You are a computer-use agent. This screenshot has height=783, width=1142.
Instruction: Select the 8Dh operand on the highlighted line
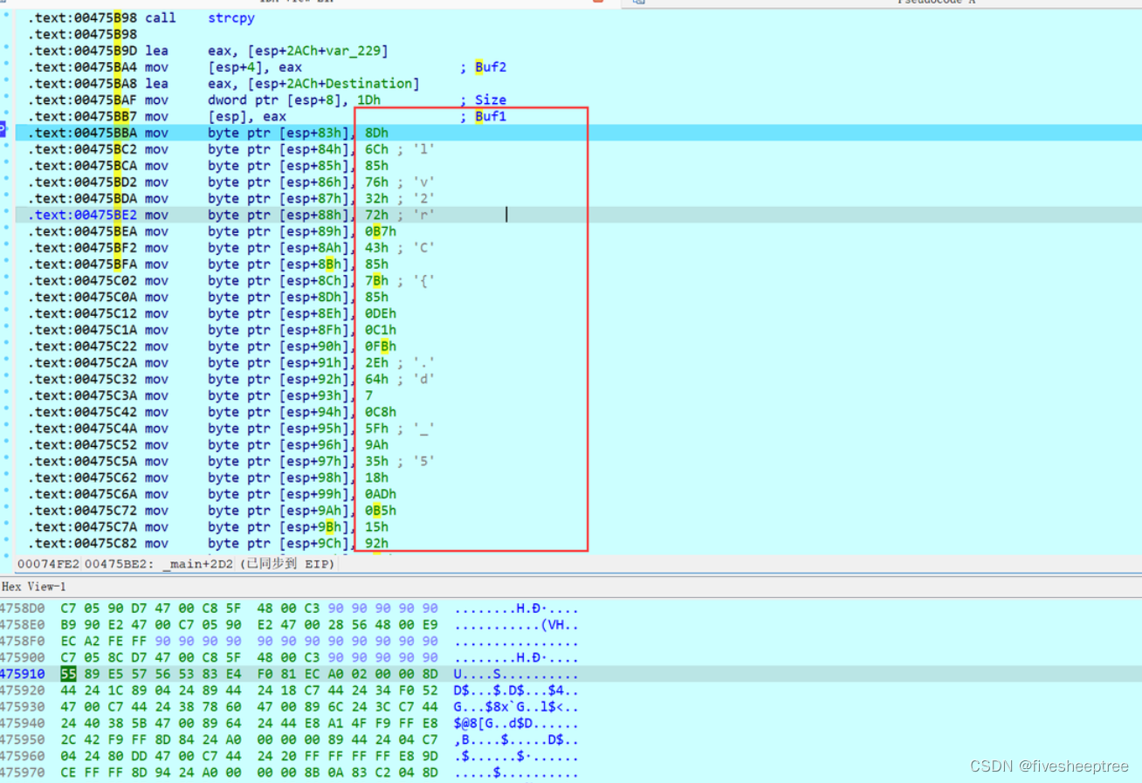click(x=375, y=133)
